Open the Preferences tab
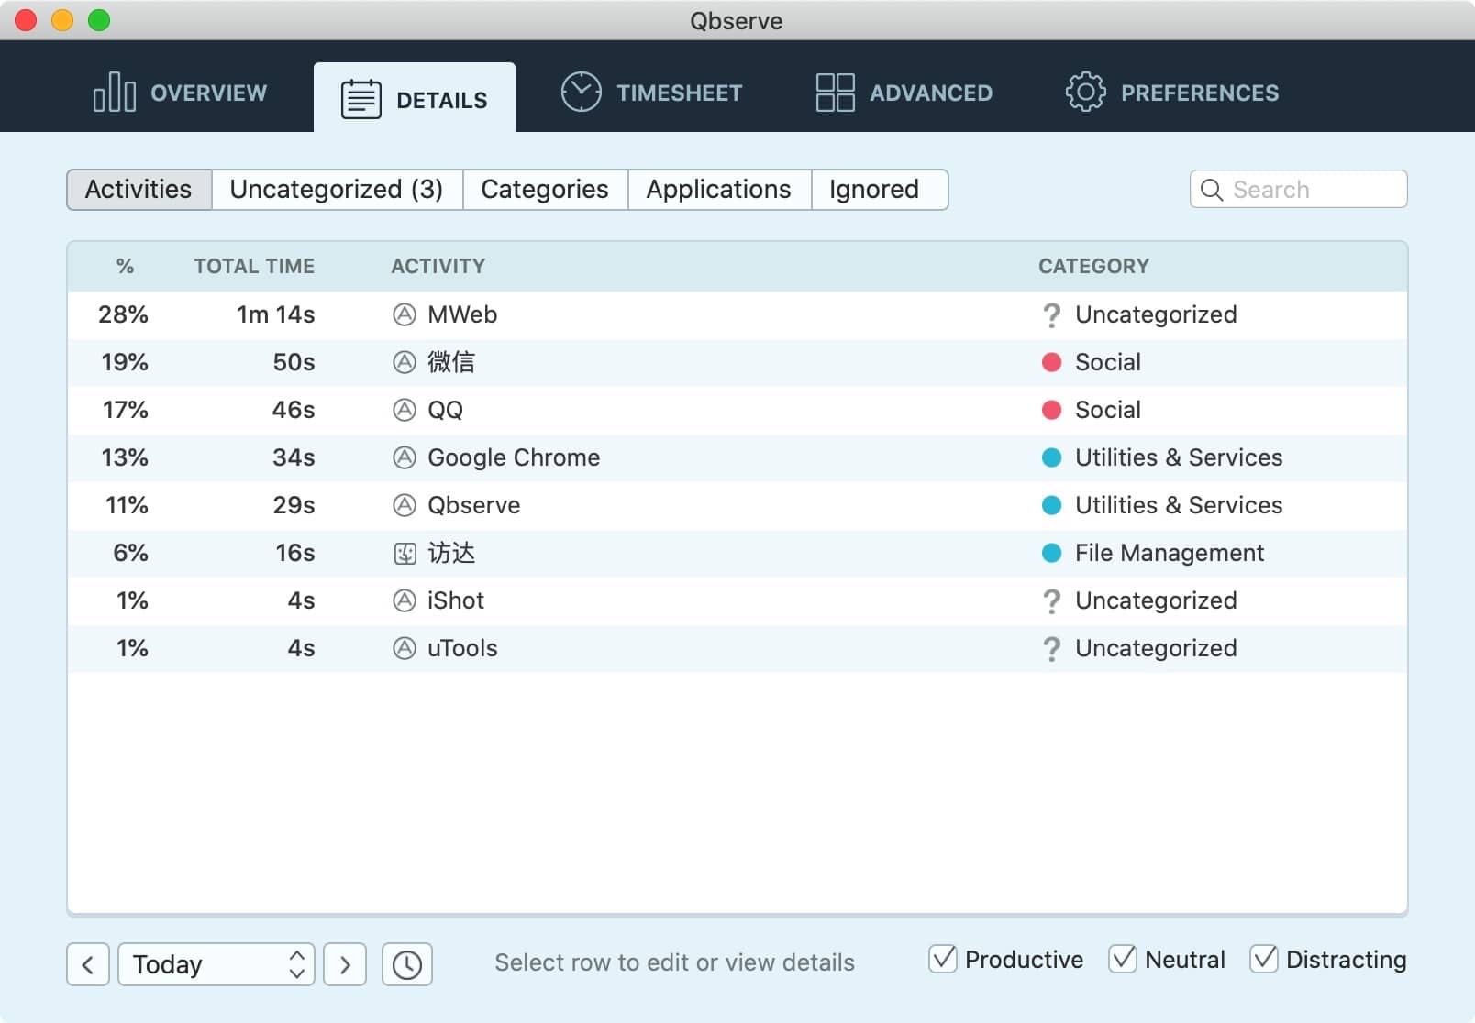The image size is (1475, 1023). 1171,93
